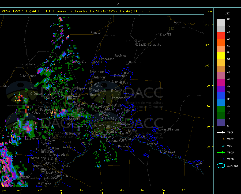Click the radar echo cluster west of Villavicencio
The height and width of the screenshot is (194, 241).
(40, 71)
